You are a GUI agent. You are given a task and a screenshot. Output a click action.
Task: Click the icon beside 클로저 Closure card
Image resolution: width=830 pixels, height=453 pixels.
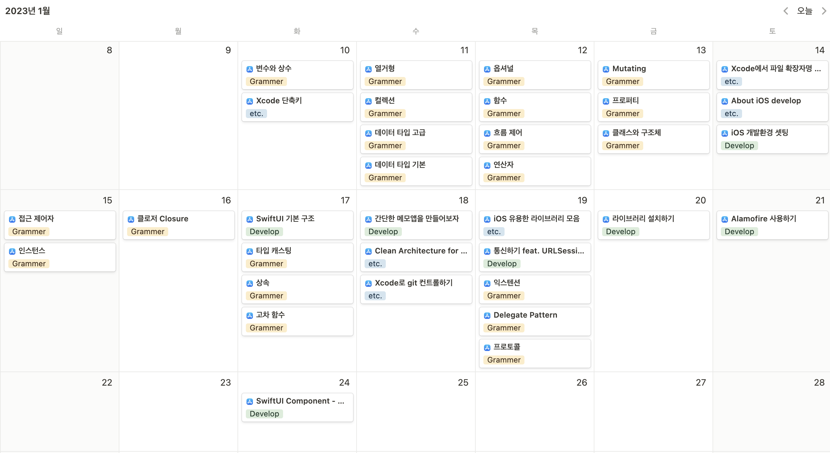pyautogui.click(x=131, y=219)
